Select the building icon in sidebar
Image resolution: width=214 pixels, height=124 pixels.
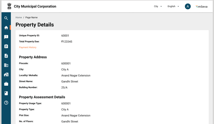[6, 65]
